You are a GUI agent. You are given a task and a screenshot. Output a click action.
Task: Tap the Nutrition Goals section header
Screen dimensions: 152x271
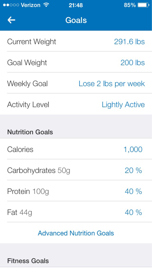pos(30,132)
